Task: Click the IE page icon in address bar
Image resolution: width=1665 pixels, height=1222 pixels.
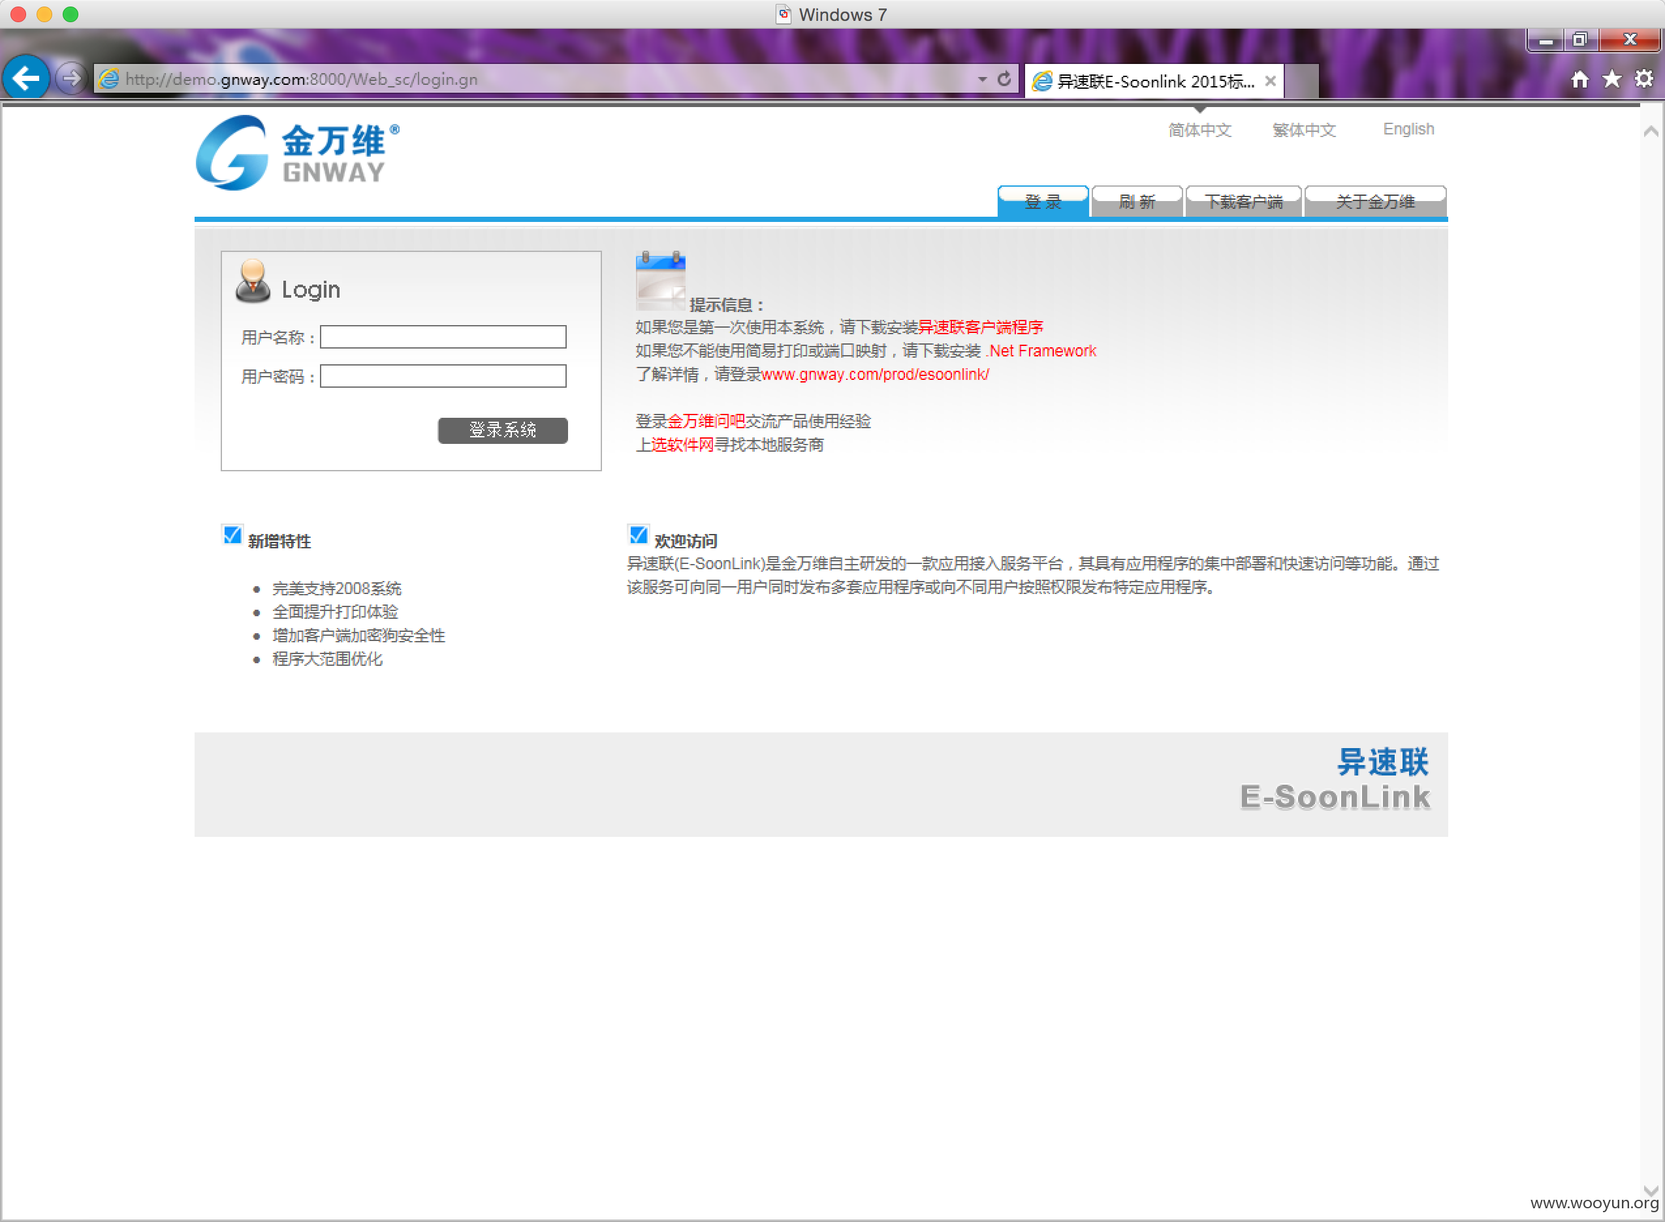Action: tap(109, 79)
